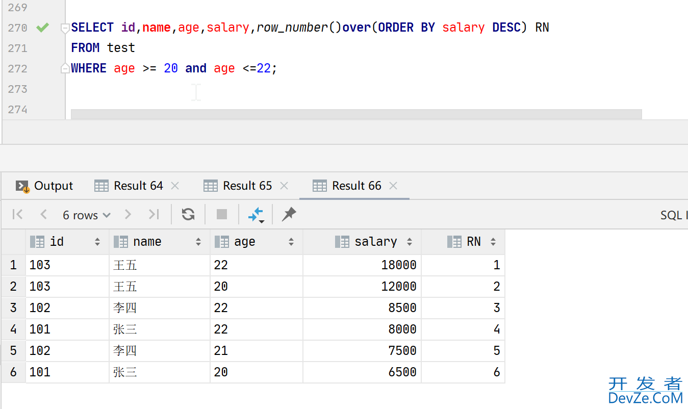The width and height of the screenshot is (688, 409).
Task: Click the horizontal scrollbar in the editor
Action: pos(356,114)
